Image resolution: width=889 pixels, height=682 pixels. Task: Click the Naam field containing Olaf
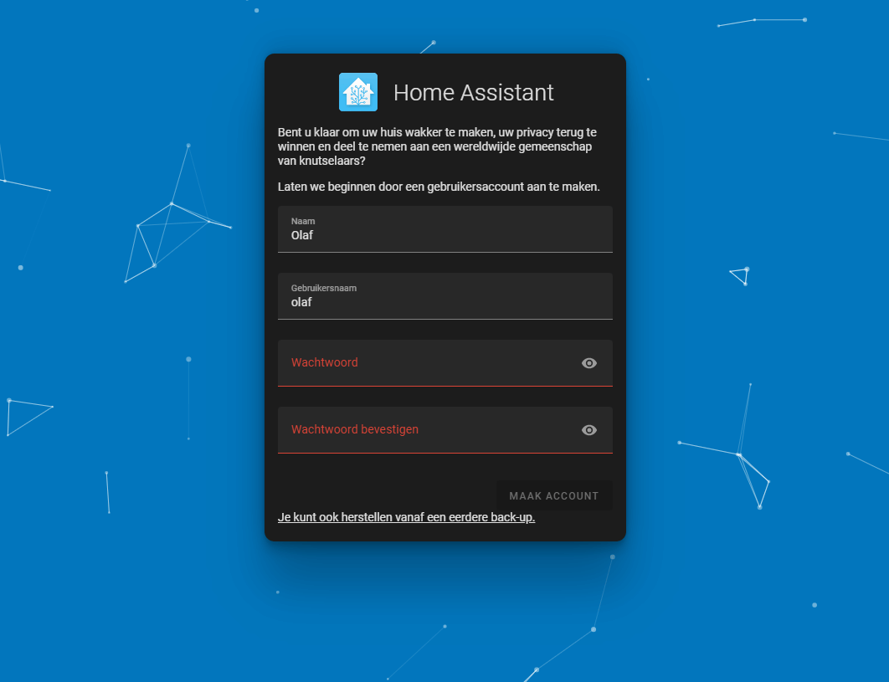click(x=419, y=229)
